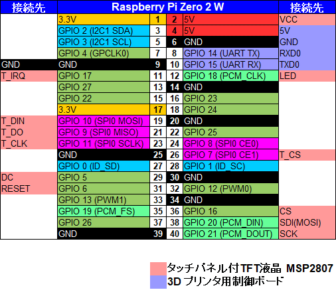Click pin number 17 cell
This screenshot has width=336, height=300.
(x=158, y=110)
